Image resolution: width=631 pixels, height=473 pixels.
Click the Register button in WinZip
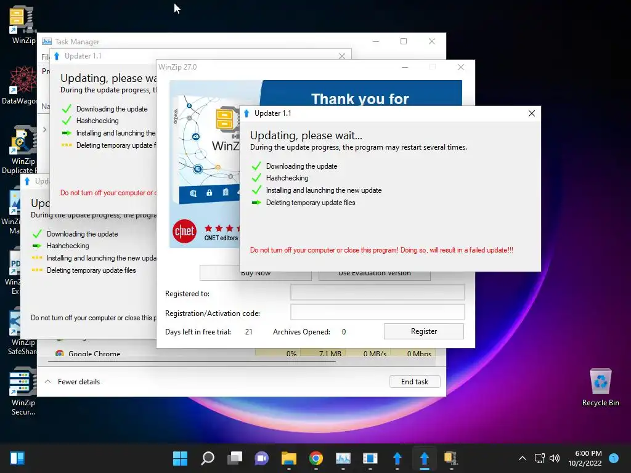coord(424,331)
